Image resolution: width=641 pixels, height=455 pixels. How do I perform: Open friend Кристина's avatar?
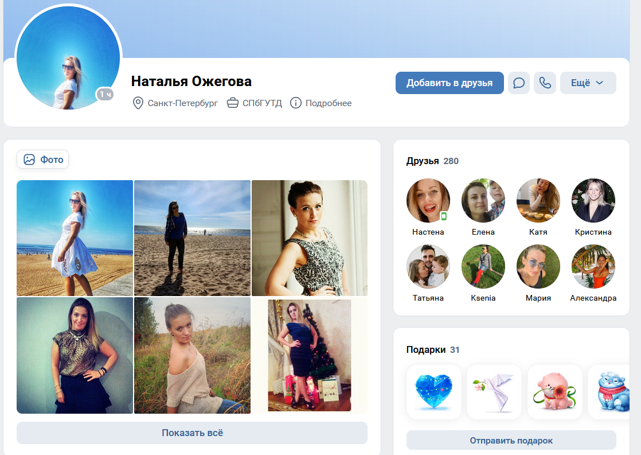[593, 200]
